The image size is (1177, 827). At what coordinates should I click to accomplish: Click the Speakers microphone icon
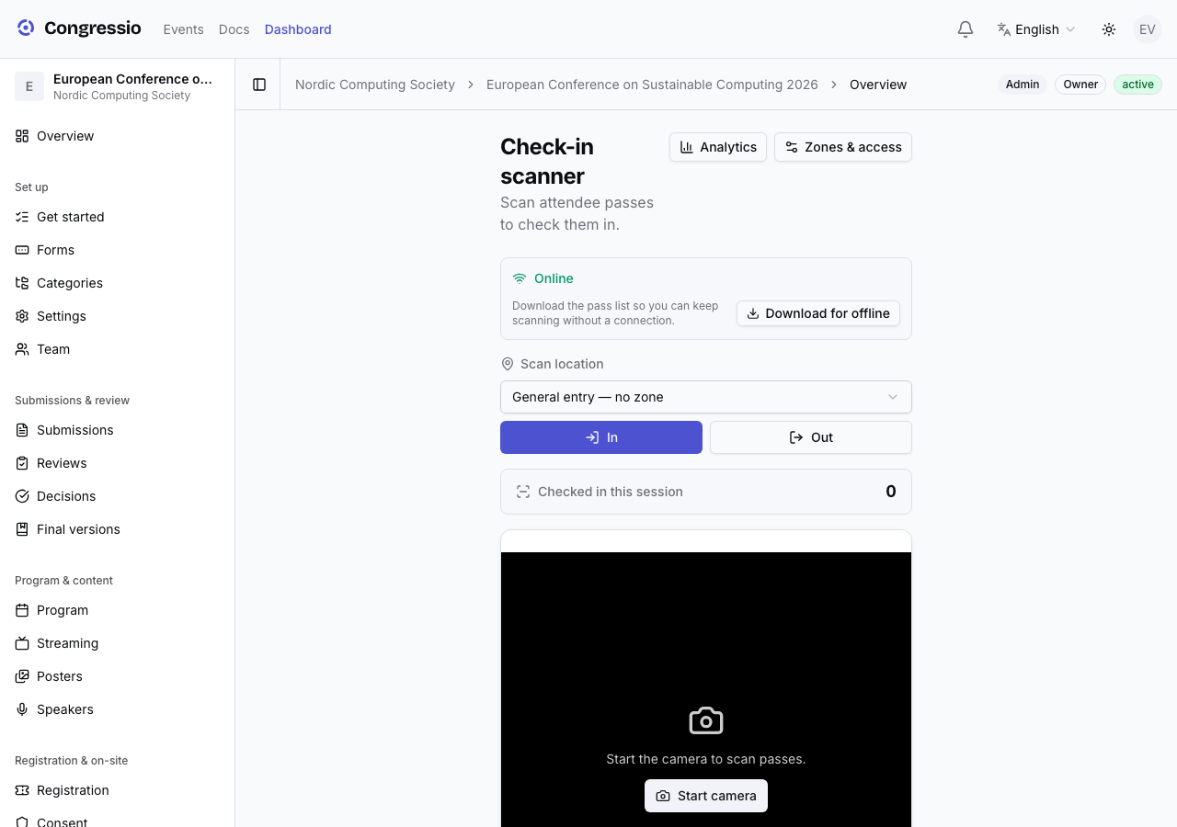pos(22,709)
